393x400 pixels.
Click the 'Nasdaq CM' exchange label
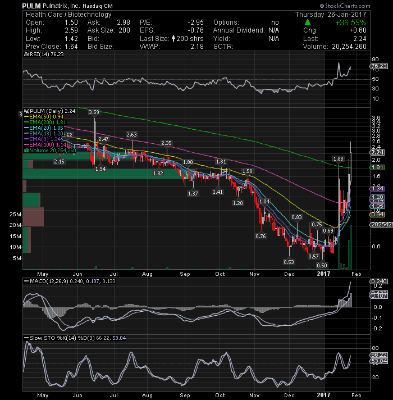98,6
